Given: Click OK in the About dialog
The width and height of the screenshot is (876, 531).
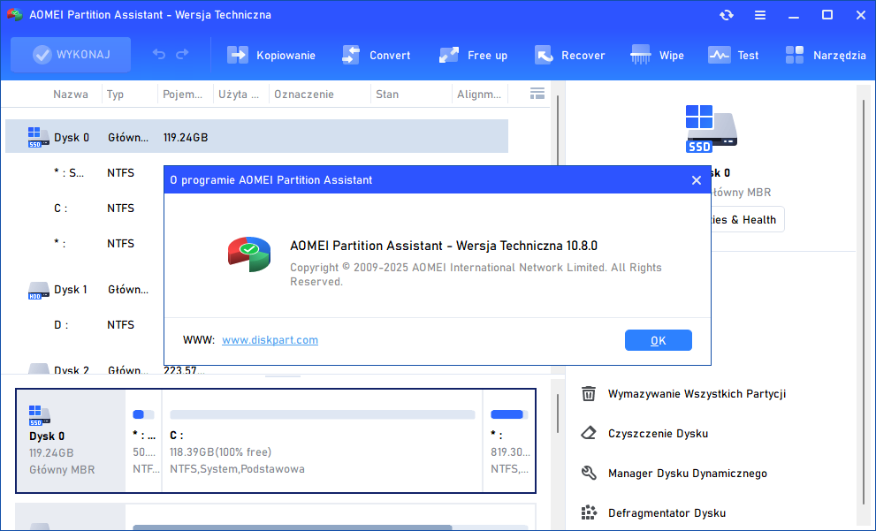Looking at the screenshot, I should click(x=659, y=340).
